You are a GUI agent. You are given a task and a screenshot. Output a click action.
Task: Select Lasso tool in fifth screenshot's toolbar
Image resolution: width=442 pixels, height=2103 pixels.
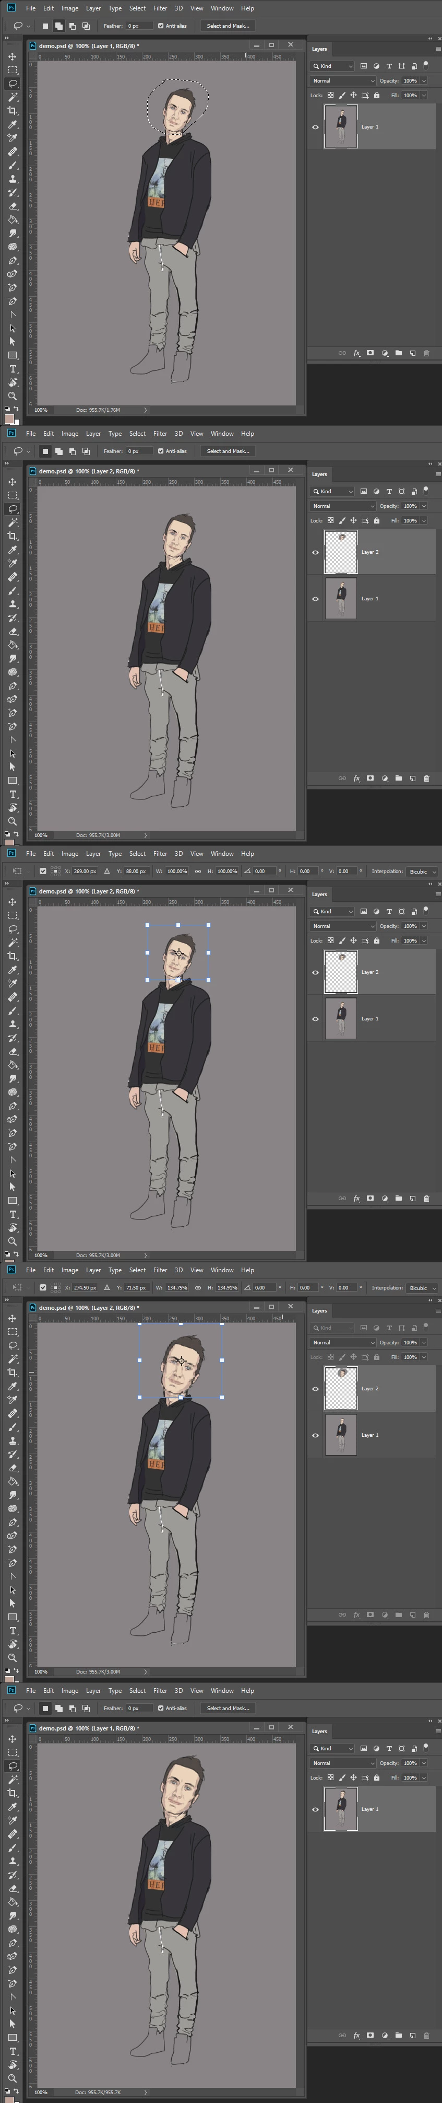(x=12, y=1766)
